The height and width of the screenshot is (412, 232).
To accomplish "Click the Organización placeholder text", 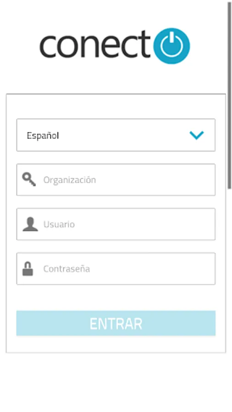I will [x=69, y=180].
